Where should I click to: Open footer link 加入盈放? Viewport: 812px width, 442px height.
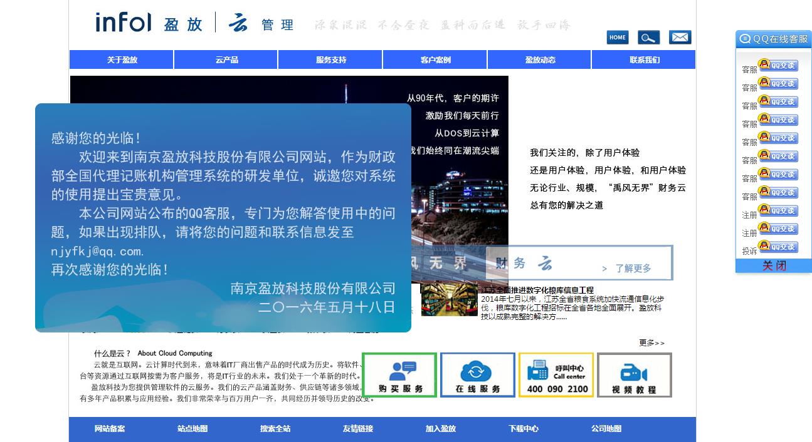click(x=441, y=429)
